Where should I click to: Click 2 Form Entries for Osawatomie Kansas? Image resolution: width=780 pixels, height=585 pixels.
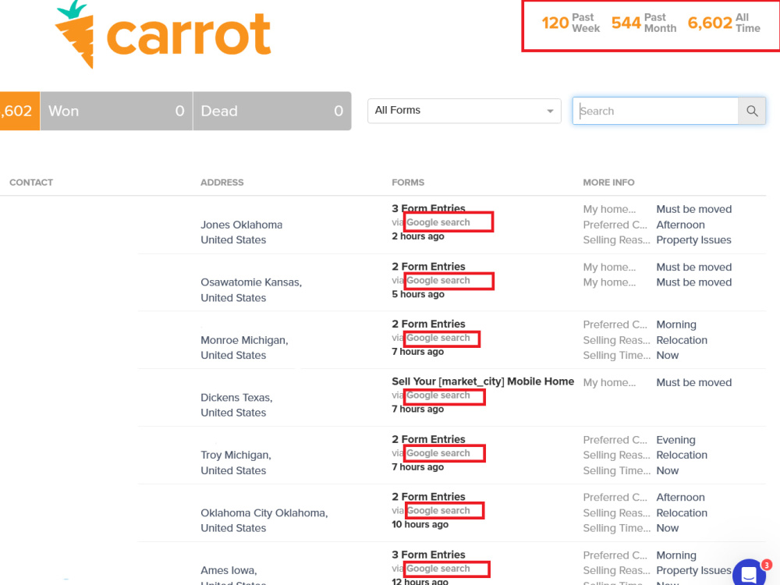pos(428,267)
